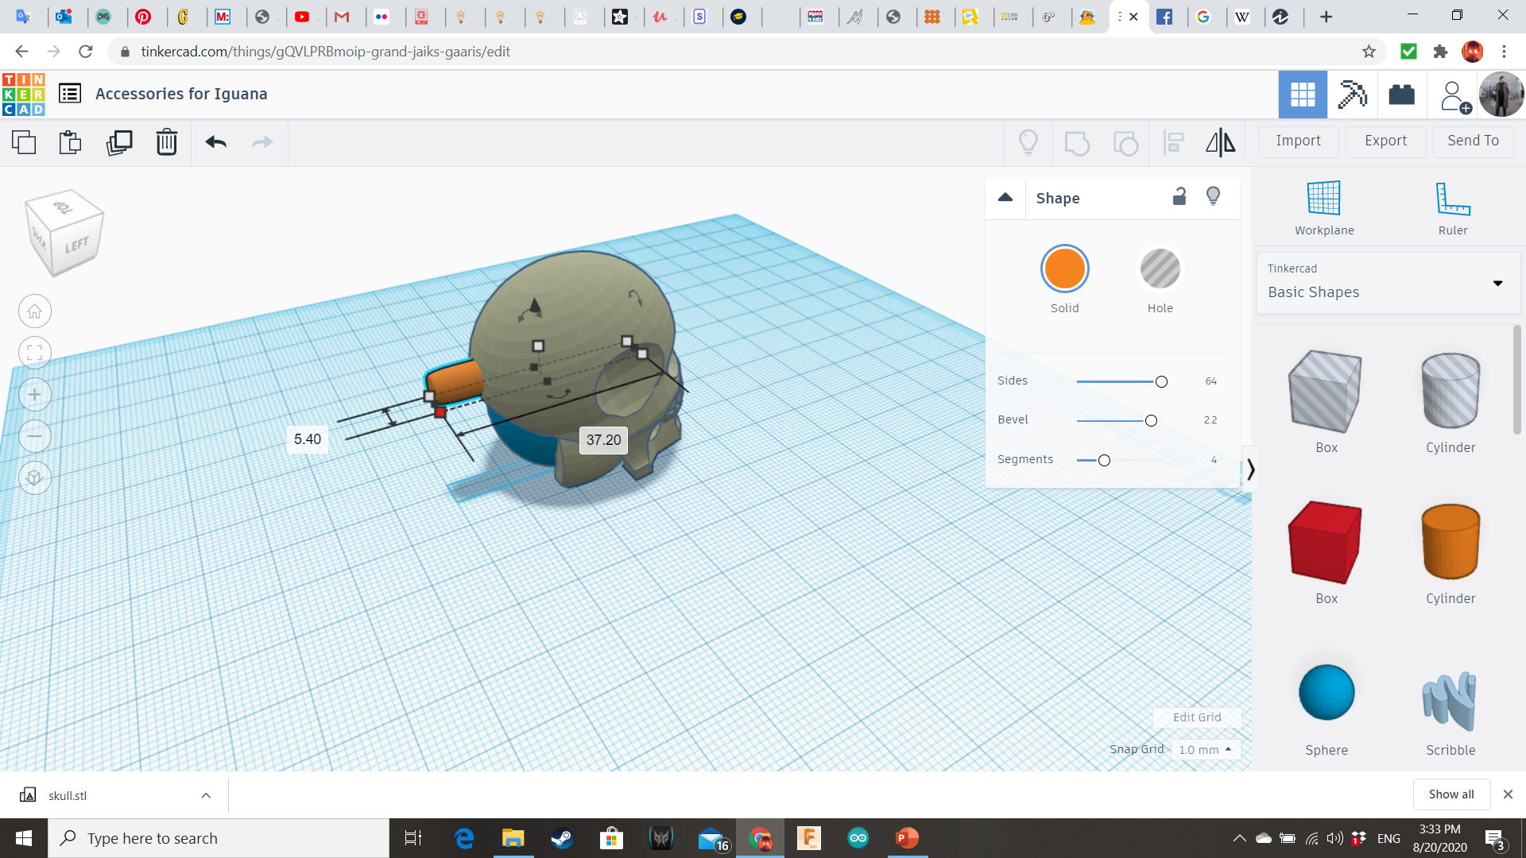
Task: Click the Paste toolbar icon
Action: pos(71,142)
